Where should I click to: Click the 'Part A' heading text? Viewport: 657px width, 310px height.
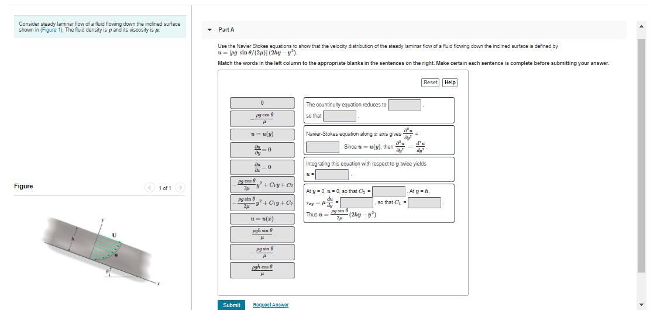pos(226,30)
